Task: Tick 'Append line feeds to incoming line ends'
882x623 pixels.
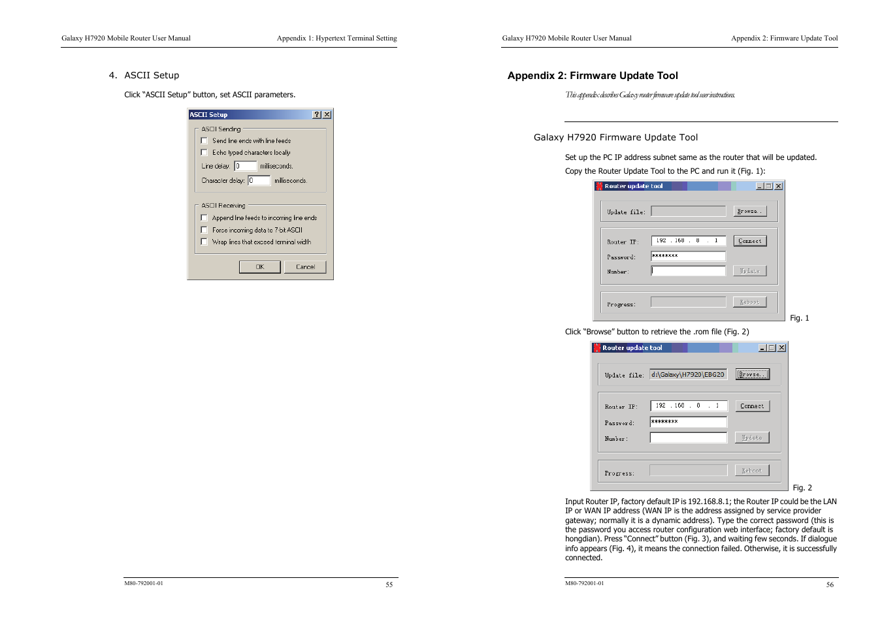Action: point(204,218)
